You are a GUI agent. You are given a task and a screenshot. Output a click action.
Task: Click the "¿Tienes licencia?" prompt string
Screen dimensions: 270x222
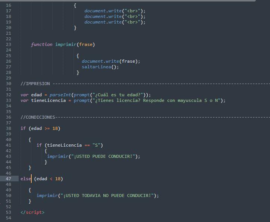point(156,100)
